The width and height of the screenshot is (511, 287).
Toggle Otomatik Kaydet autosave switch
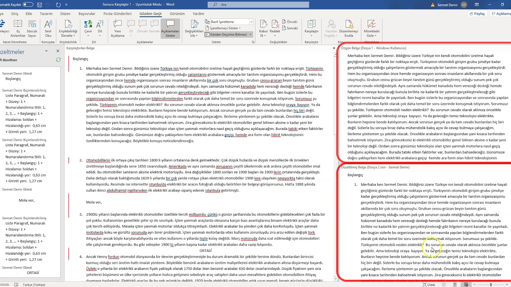28,4
